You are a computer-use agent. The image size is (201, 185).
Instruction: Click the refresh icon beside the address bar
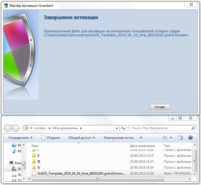click(x=123, y=128)
